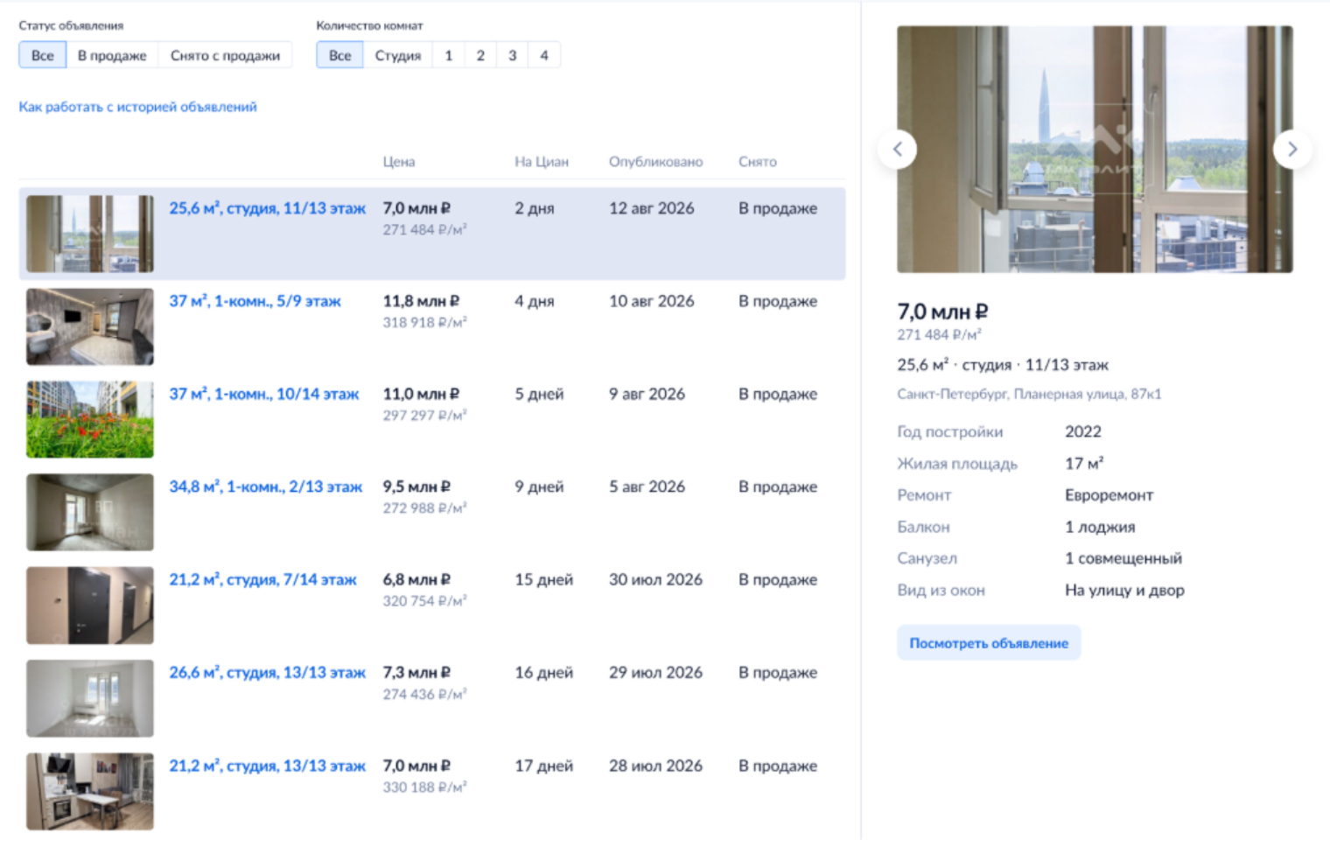The height and width of the screenshot is (854, 1330).
Task: Filter listings by 2 rooms
Action: [x=480, y=55]
